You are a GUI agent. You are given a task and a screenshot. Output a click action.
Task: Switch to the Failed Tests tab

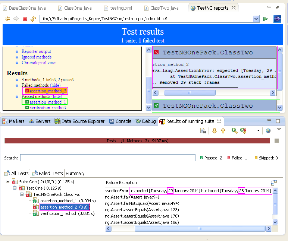click(x=47, y=173)
